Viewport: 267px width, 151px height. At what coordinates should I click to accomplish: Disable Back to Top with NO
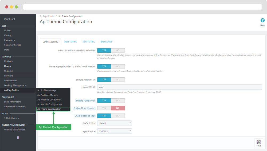[118, 116]
